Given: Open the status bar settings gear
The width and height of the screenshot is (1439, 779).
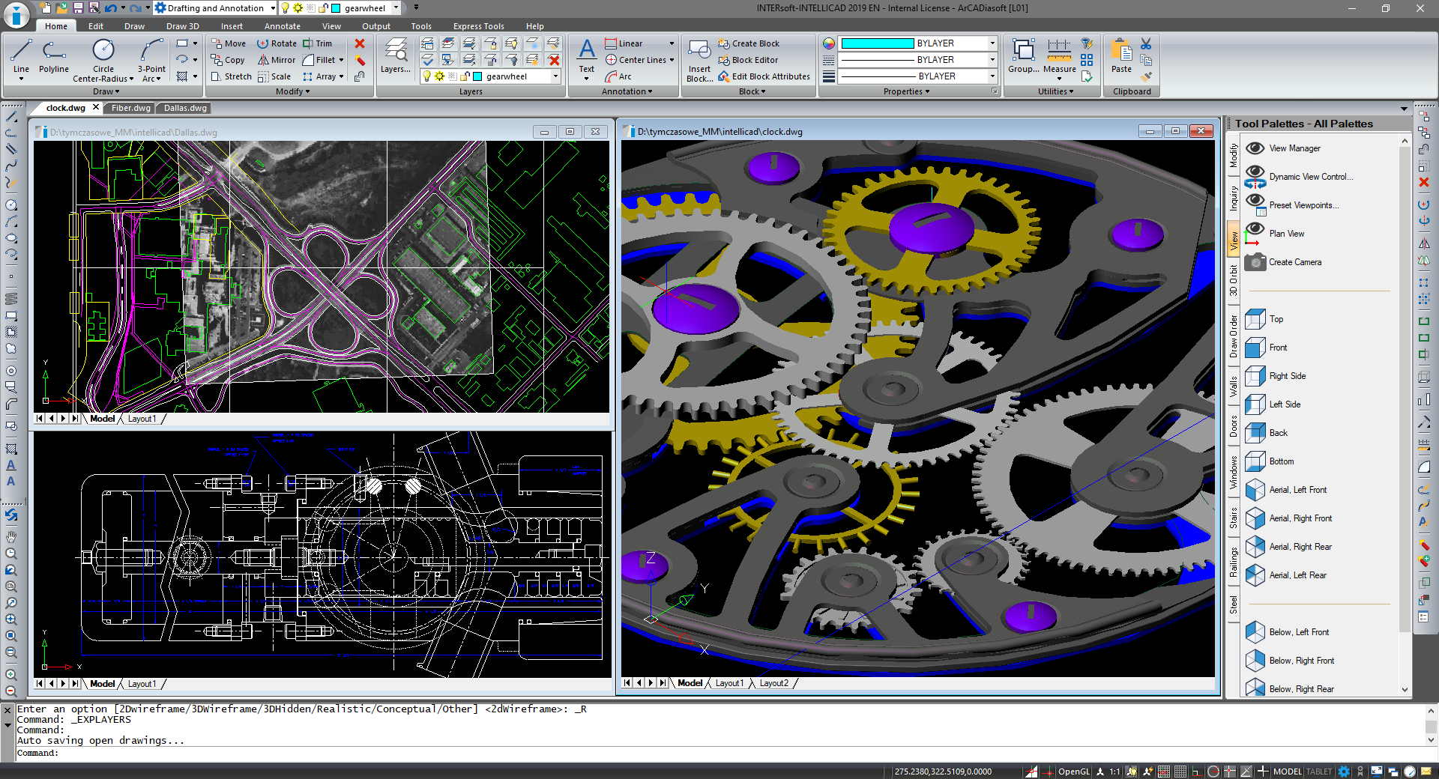Looking at the screenshot, I should 1345,772.
